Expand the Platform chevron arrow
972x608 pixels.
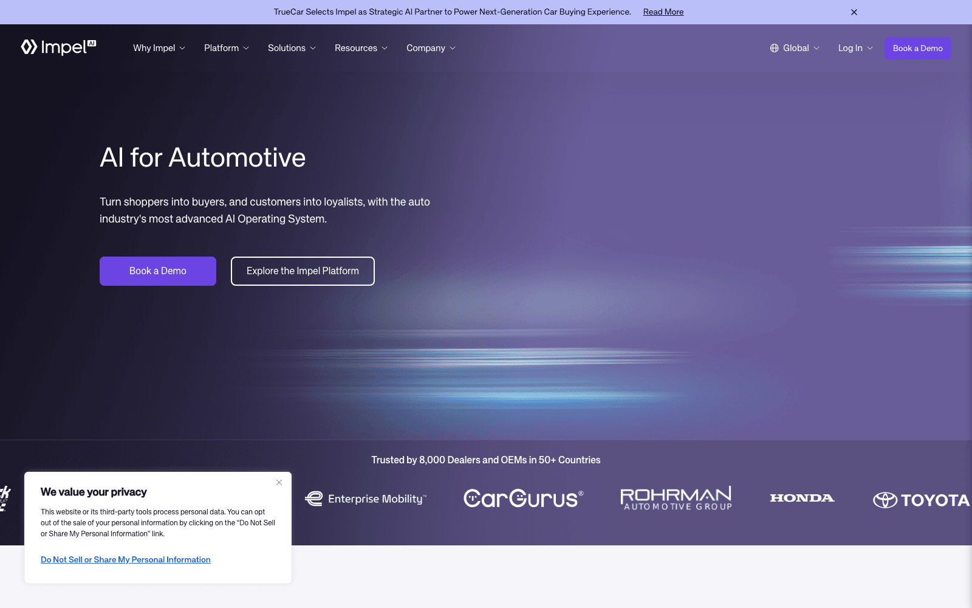coord(246,48)
